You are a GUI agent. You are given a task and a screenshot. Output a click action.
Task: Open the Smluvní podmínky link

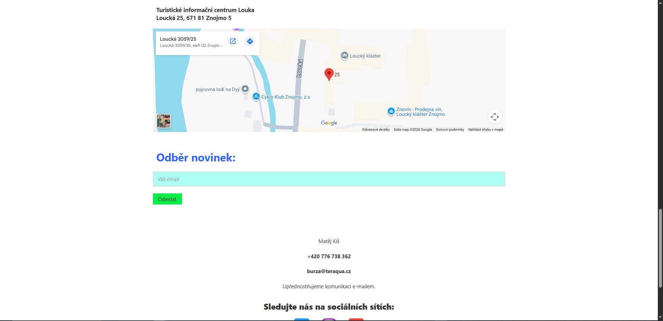click(x=450, y=129)
